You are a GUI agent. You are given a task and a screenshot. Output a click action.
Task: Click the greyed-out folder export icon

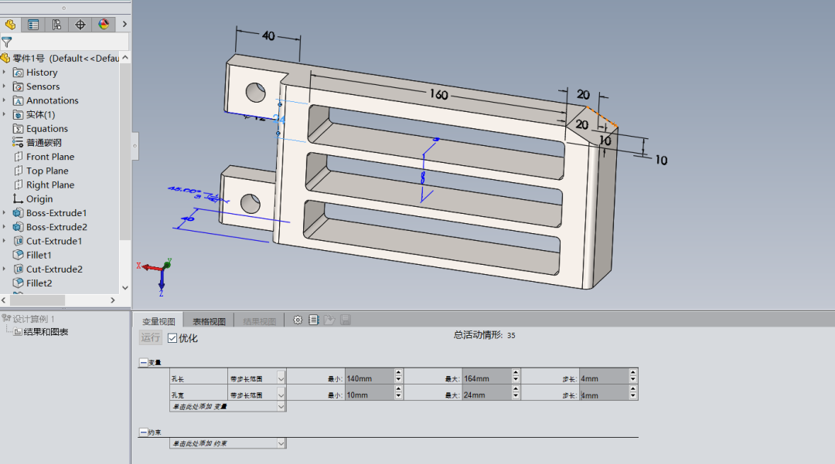(x=329, y=320)
